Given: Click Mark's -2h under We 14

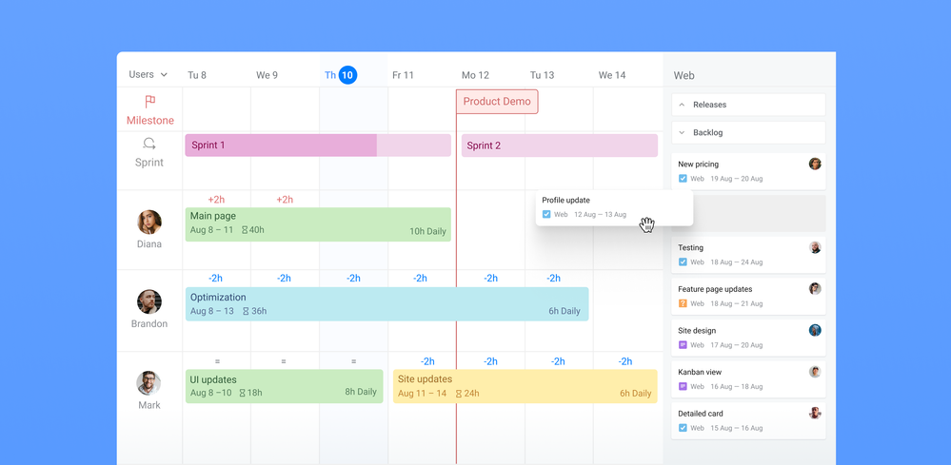Looking at the screenshot, I should click(x=624, y=361).
